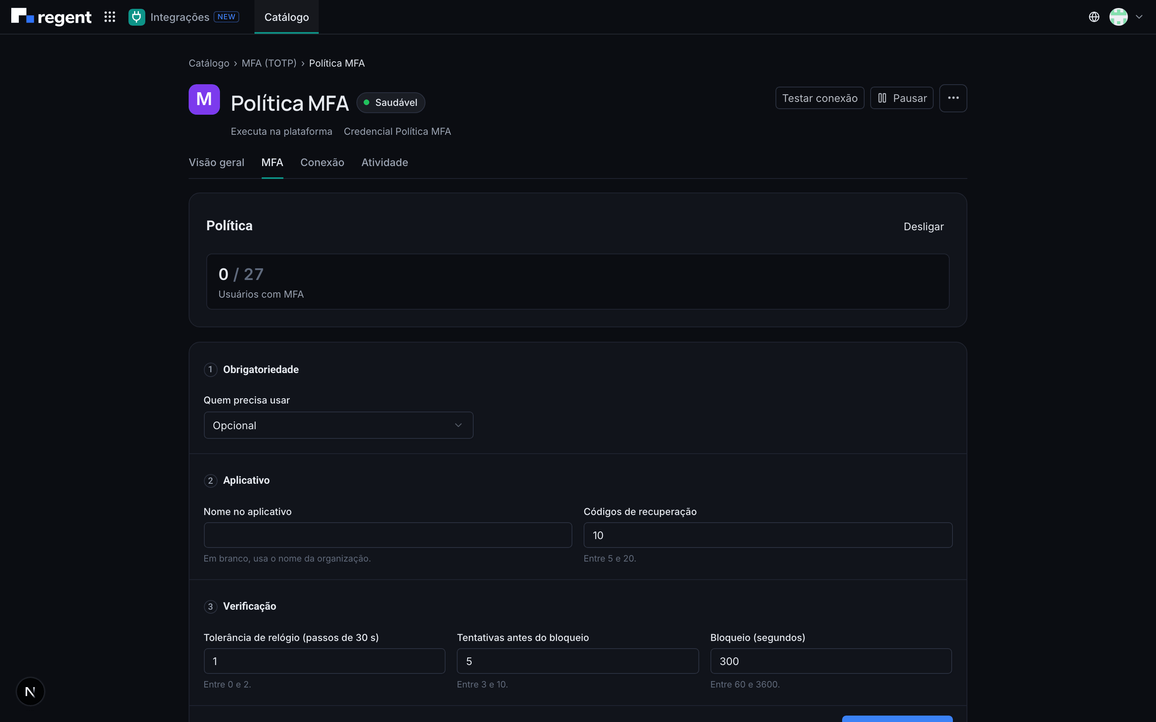Click the Aplicativo section heading

tap(246, 480)
